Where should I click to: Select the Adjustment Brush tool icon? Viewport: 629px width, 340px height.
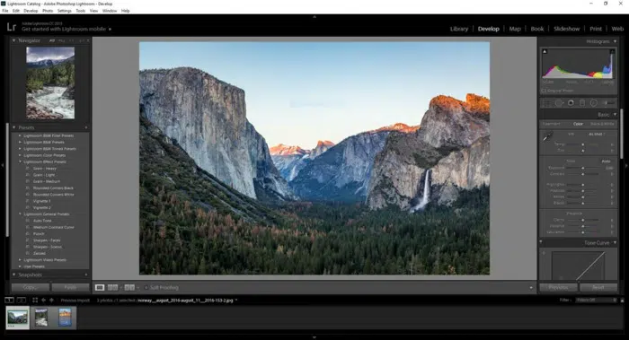[x=608, y=103]
